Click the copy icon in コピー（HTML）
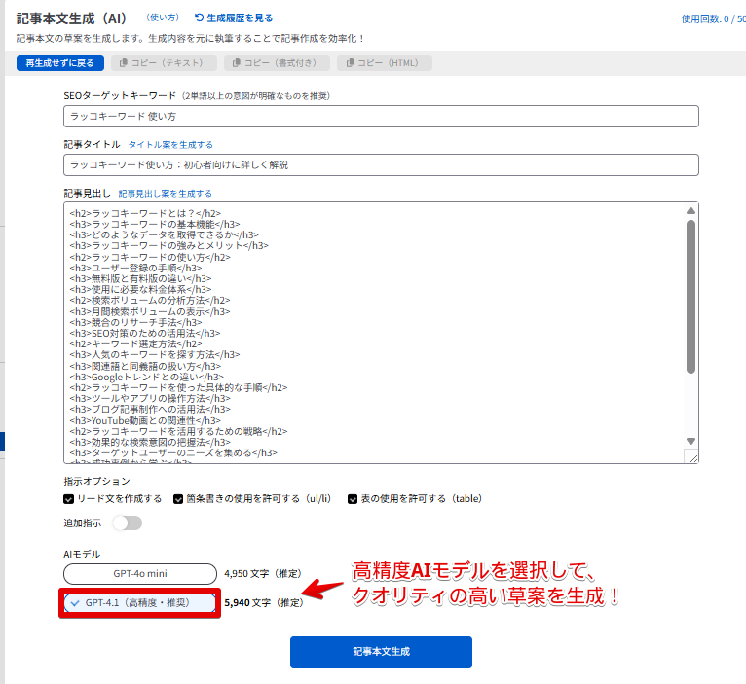This screenshot has width=746, height=684. click(x=349, y=63)
